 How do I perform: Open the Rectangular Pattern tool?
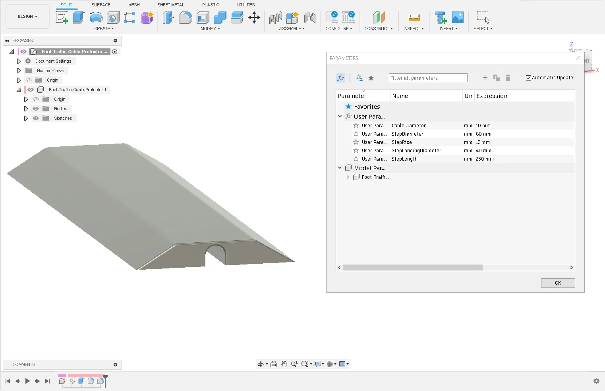(x=130, y=17)
